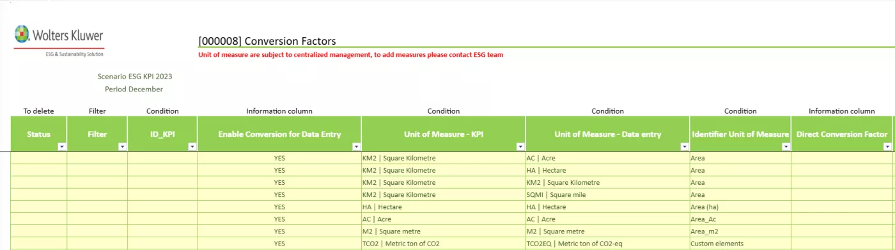Screen dimensions: 895x250
Task: Select Identifier Unit of Measure header
Action: pos(740,134)
